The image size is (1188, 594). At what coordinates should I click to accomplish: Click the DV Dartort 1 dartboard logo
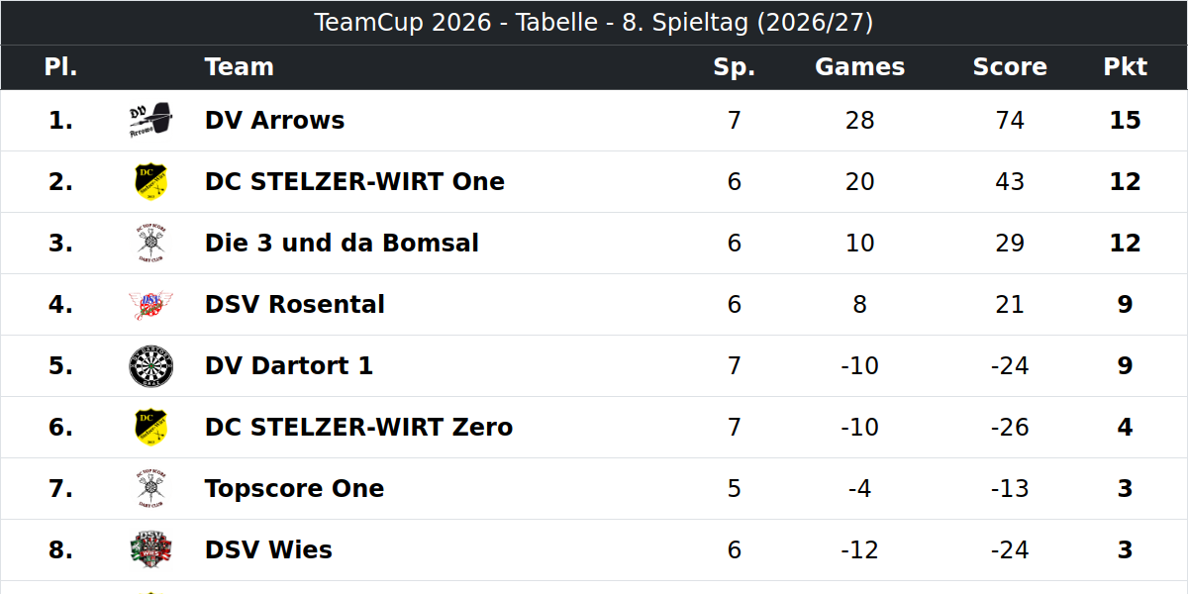150,366
